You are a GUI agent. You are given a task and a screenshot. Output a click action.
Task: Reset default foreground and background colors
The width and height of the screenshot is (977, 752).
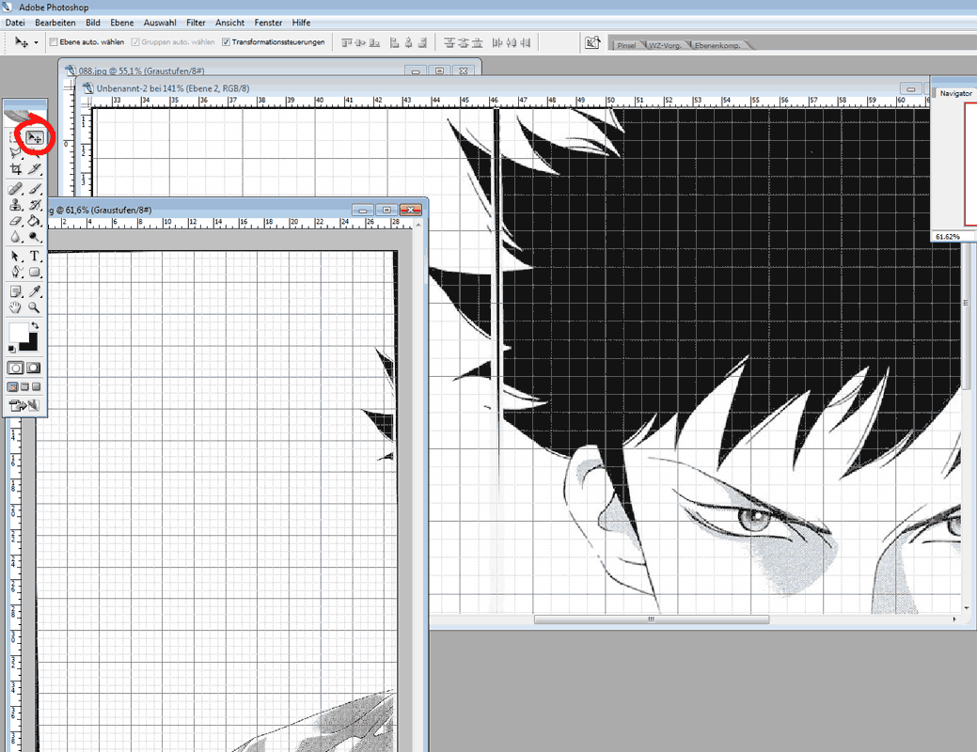(x=12, y=349)
